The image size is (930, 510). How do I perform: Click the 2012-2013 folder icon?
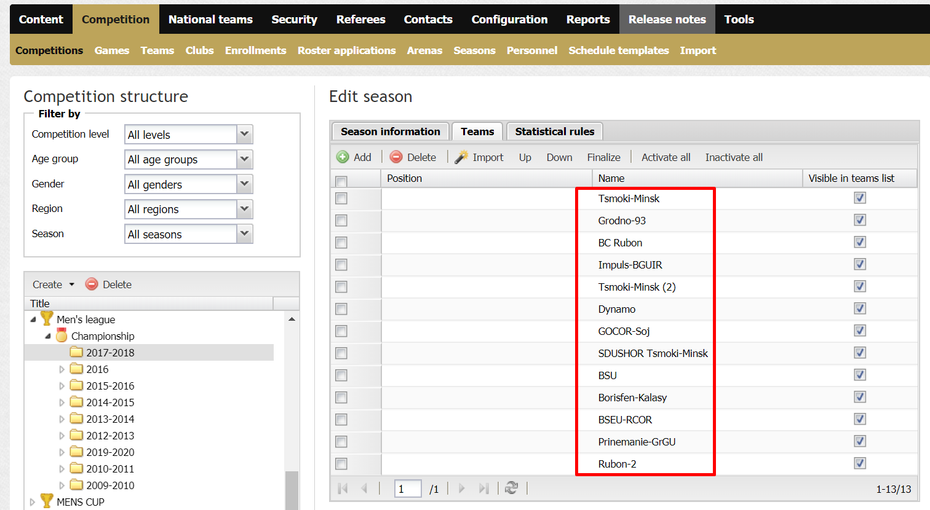[x=76, y=435]
